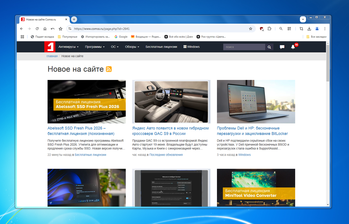Click the address bar URL field
This screenshot has height=224, width=349.
[160, 29]
